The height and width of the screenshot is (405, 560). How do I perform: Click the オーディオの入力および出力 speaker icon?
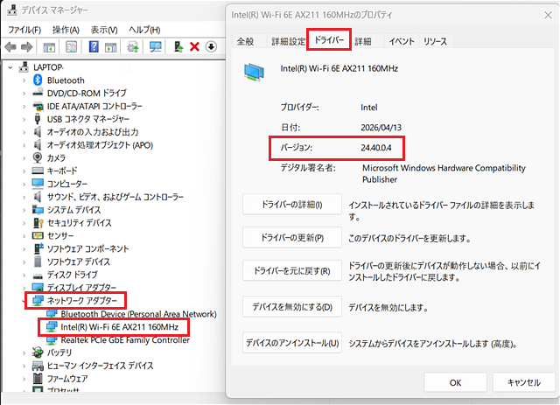[x=37, y=132]
